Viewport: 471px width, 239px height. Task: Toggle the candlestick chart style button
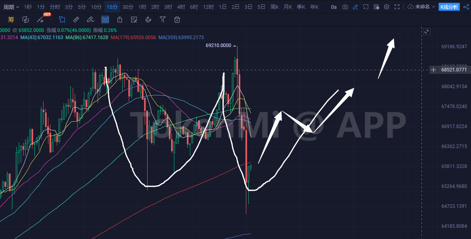[x=105, y=20]
